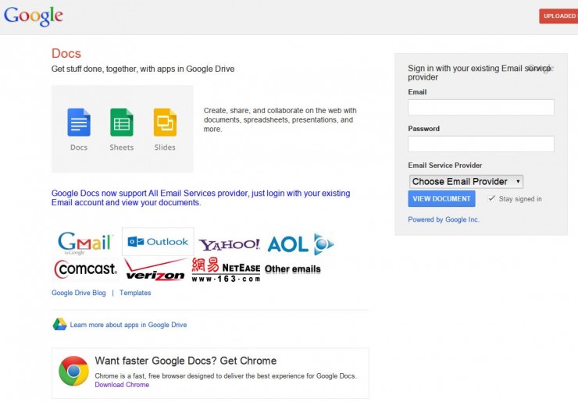Open the Choose Email Provider dropdown
Image resolution: width=578 pixels, height=402 pixels.
pyautogui.click(x=466, y=181)
